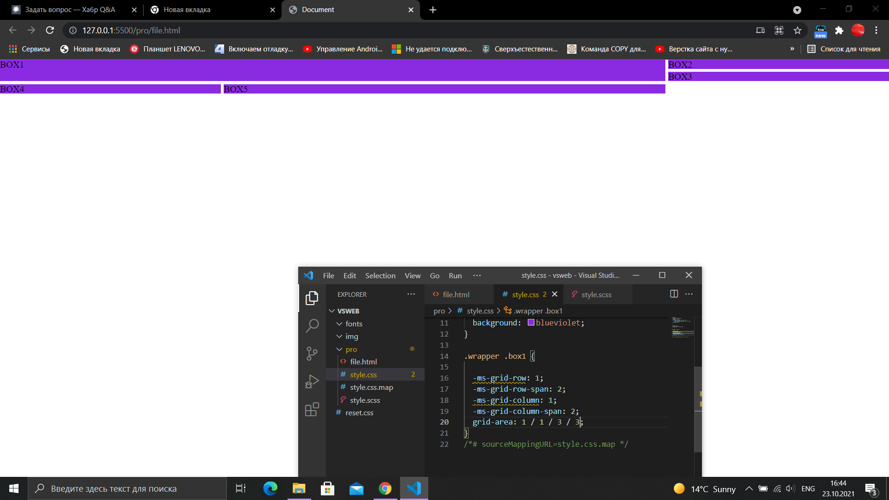889x500 pixels.
Task: Open Chrome tab search dropdown
Action: click(797, 10)
